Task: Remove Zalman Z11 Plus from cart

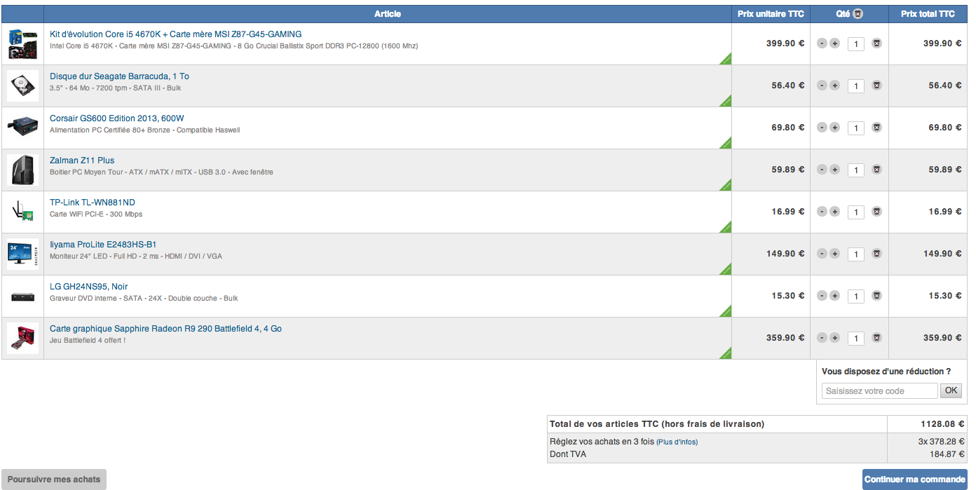Action: [876, 170]
